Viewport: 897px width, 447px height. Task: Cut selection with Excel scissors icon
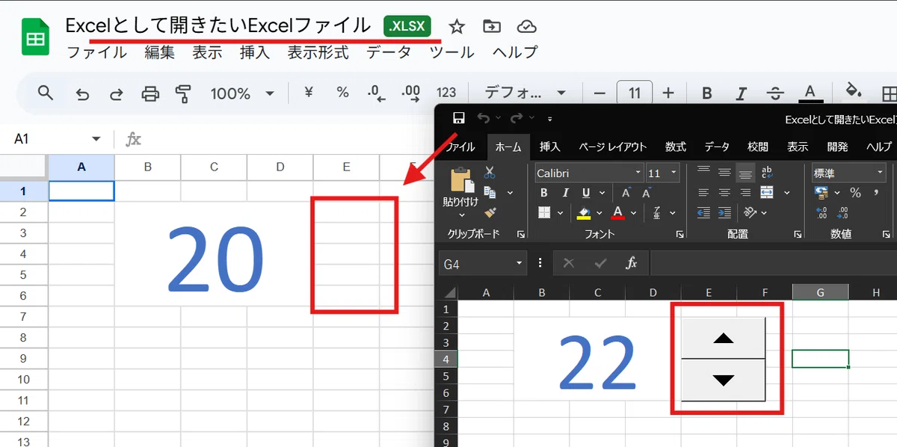click(x=490, y=173)
